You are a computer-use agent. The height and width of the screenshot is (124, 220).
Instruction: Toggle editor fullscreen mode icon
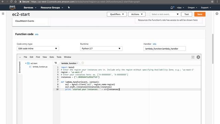193,57
